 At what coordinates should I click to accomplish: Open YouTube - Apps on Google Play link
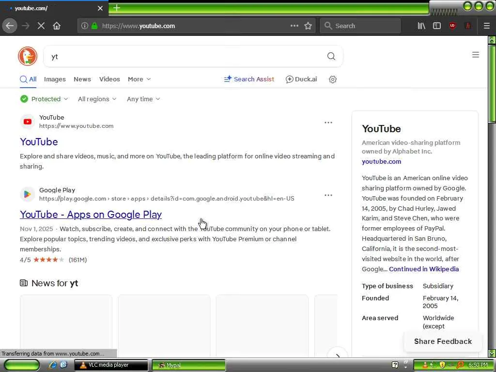[x=91, y=215]
